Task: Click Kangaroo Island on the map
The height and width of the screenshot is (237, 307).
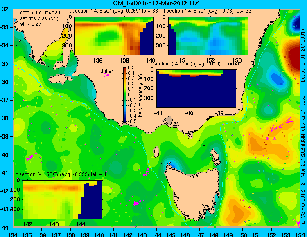Action: tap(61, 80)
